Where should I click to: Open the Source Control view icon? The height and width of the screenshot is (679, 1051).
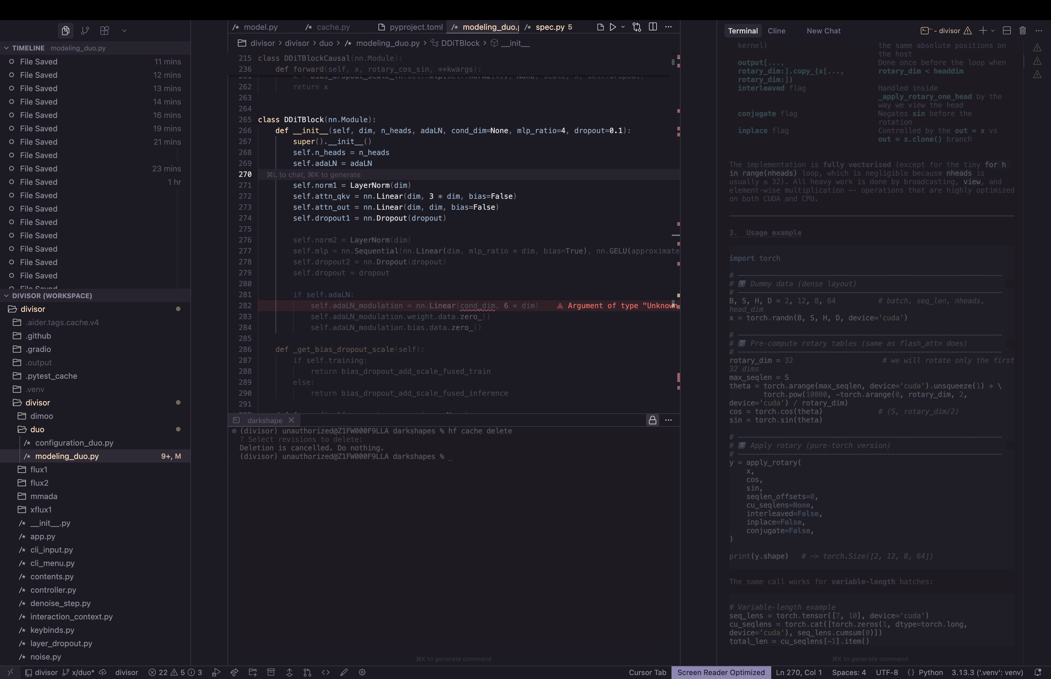coord(85,30)
